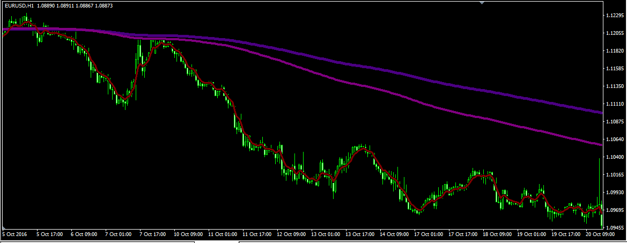Click the 1.11585 price axis label
Viewport: 627px width, 243px height.
pos(615,69)
